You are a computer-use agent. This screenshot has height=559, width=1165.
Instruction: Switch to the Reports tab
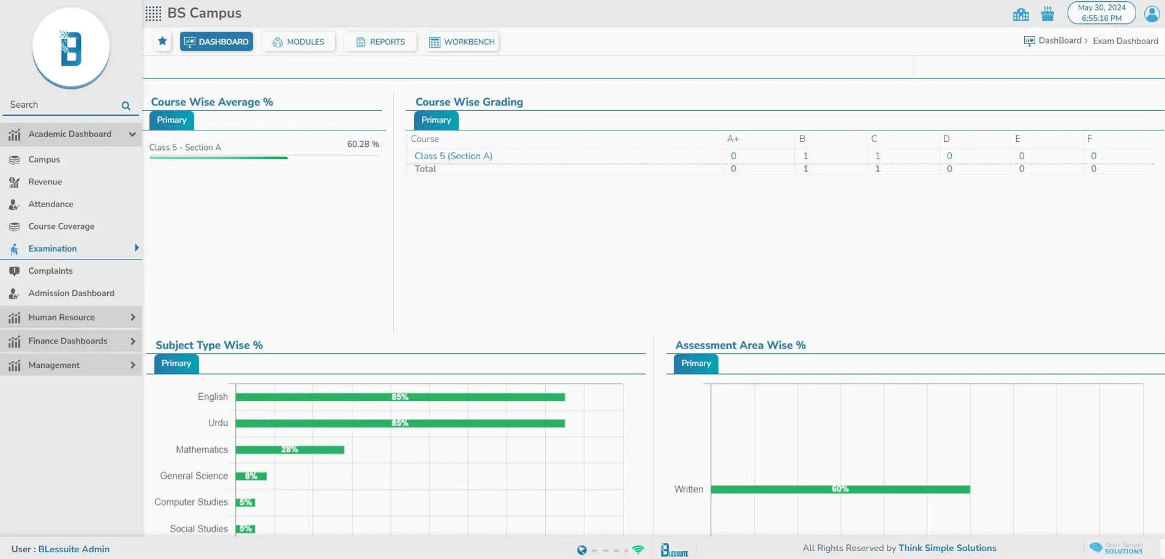(380, 42)
